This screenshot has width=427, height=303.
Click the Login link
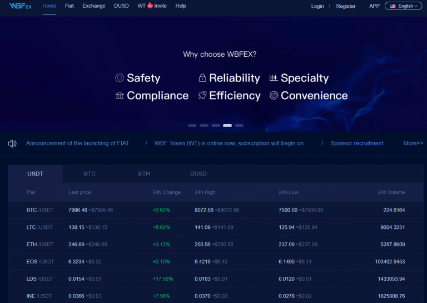317,6
